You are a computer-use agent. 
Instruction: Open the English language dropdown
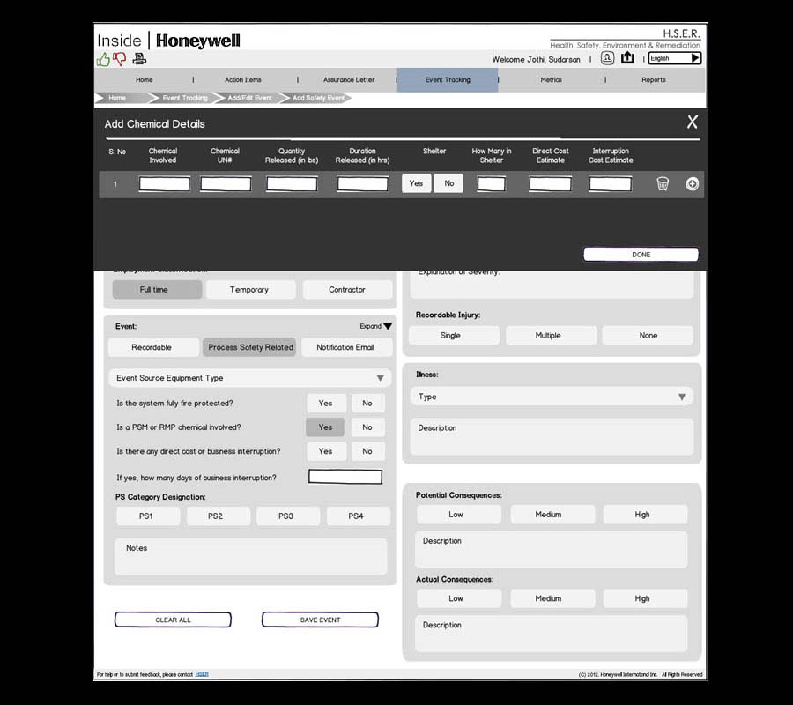(x=674, y=58)
